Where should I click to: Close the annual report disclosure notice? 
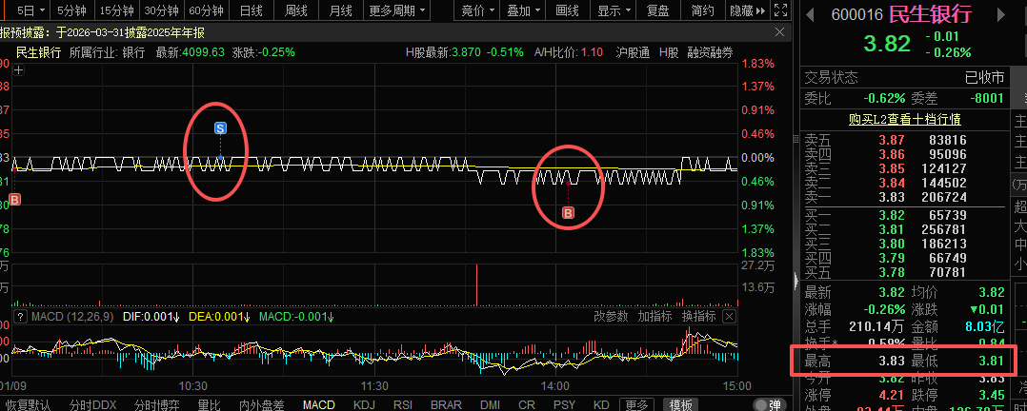[779, 32]
